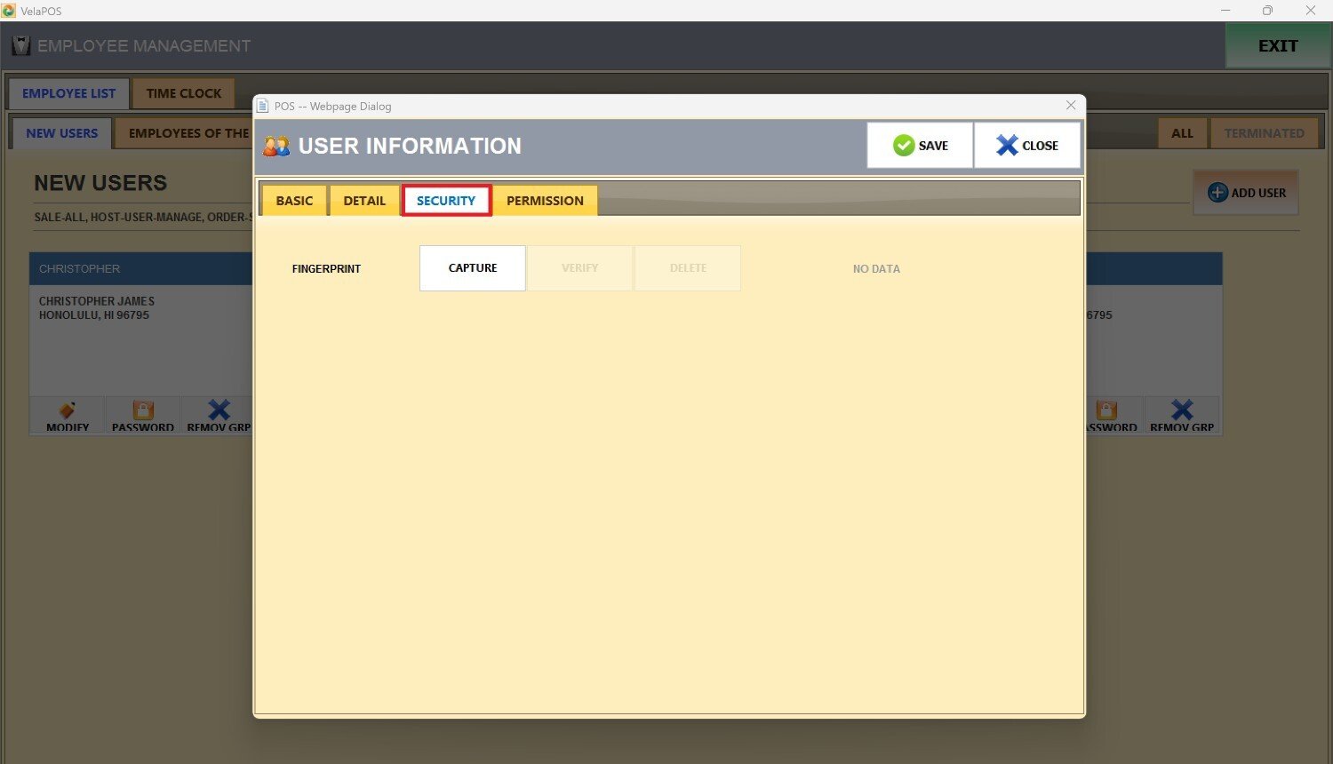The image size is (1333, 764).
Task: Show Terminated employees filter
Action: pyautogui.click(x=1264, y=133)
